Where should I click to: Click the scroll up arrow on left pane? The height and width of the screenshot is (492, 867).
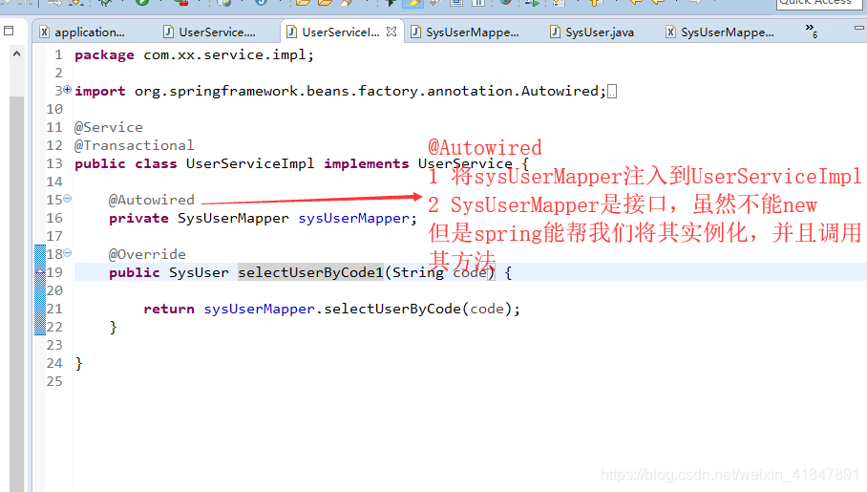click(16, 53)
